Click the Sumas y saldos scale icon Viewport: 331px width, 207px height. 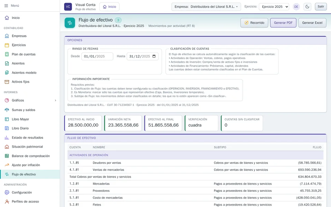[x=7, y=110]
